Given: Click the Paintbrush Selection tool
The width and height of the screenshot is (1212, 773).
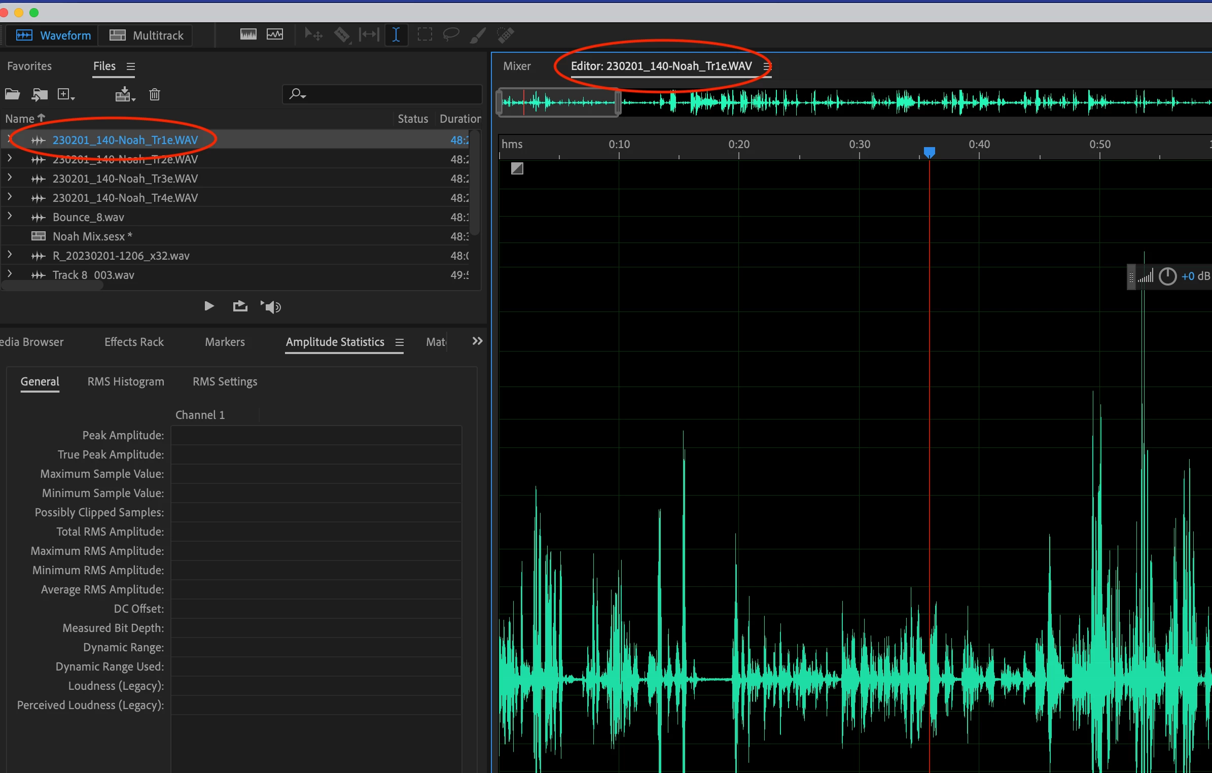Looking at the screenshot, I should coord(478,35).
